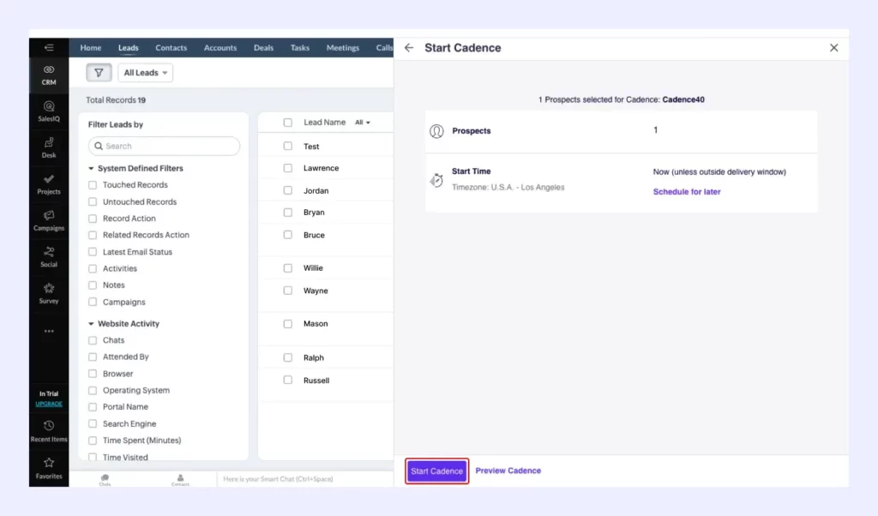Select all leads header checkbox

click(x=288, y=122)
